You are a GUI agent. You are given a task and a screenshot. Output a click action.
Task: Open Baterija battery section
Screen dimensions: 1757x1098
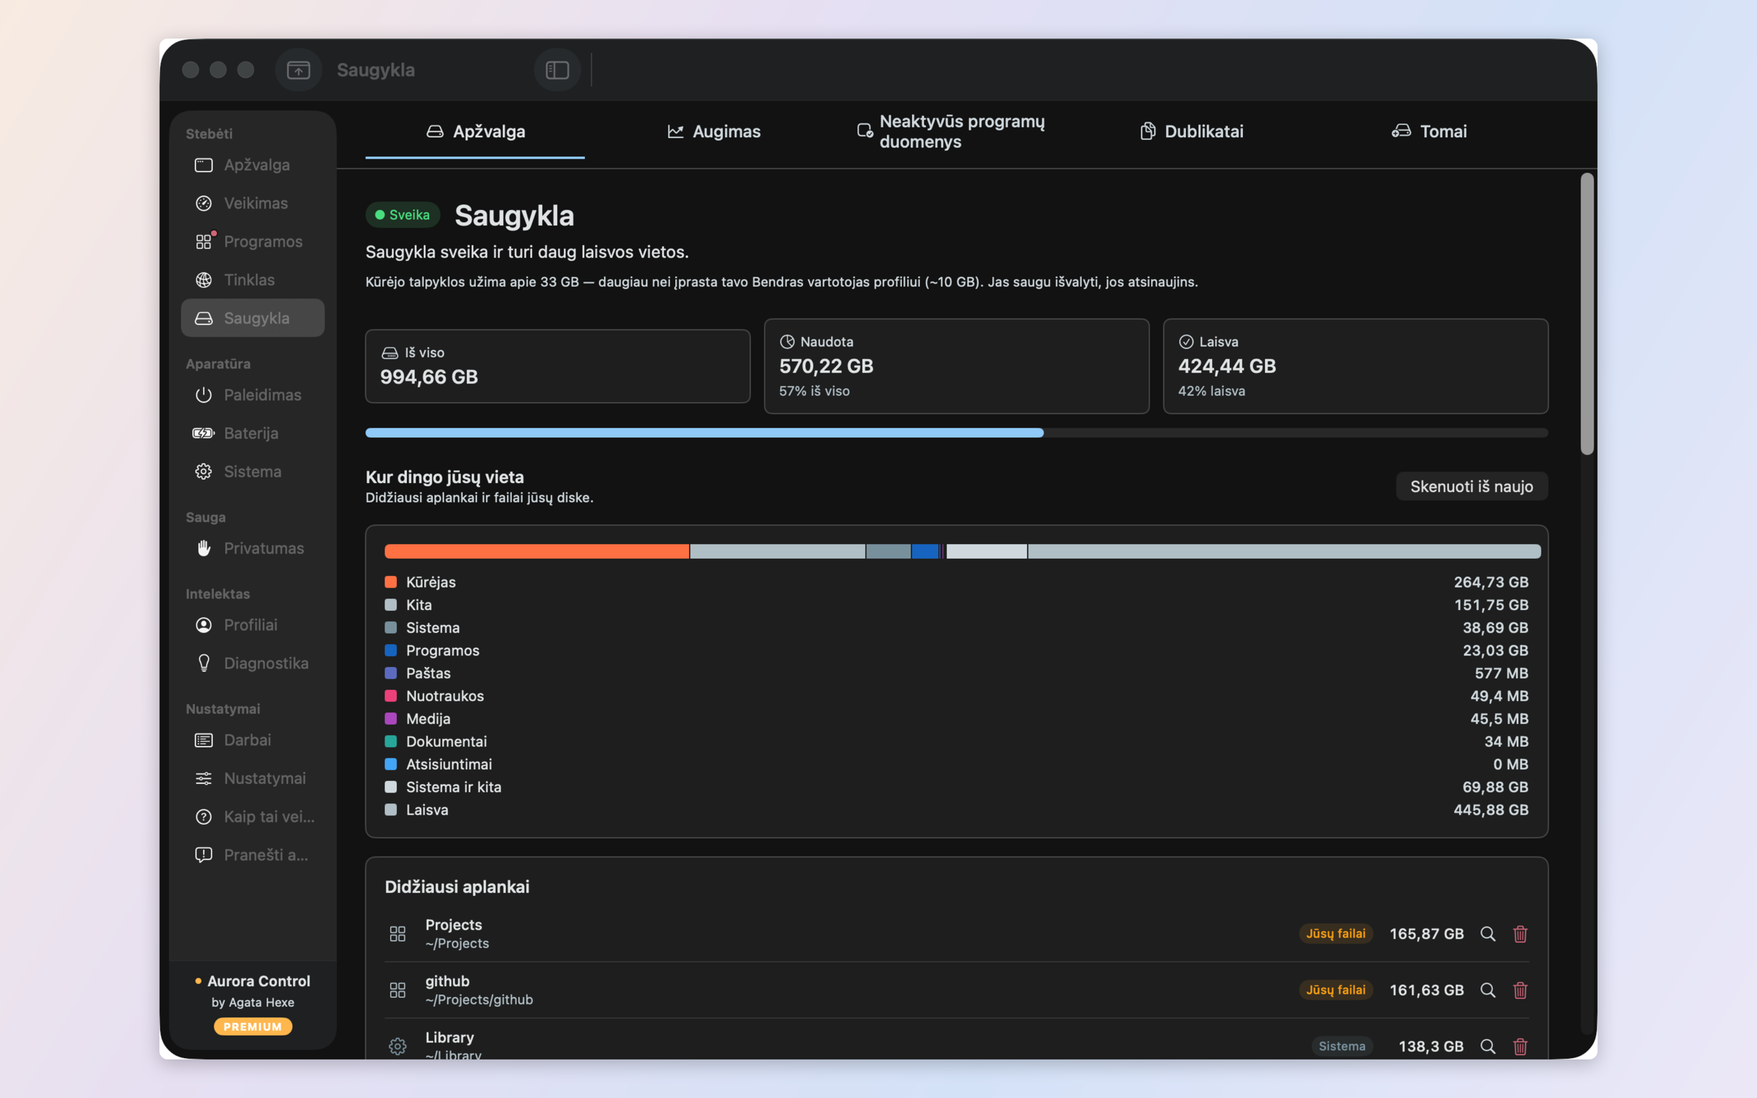[x=253, y=434]
